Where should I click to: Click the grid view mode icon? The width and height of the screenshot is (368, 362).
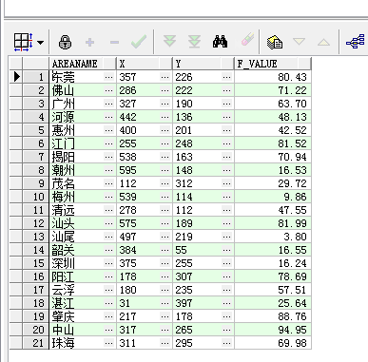[x=24, y=42]
